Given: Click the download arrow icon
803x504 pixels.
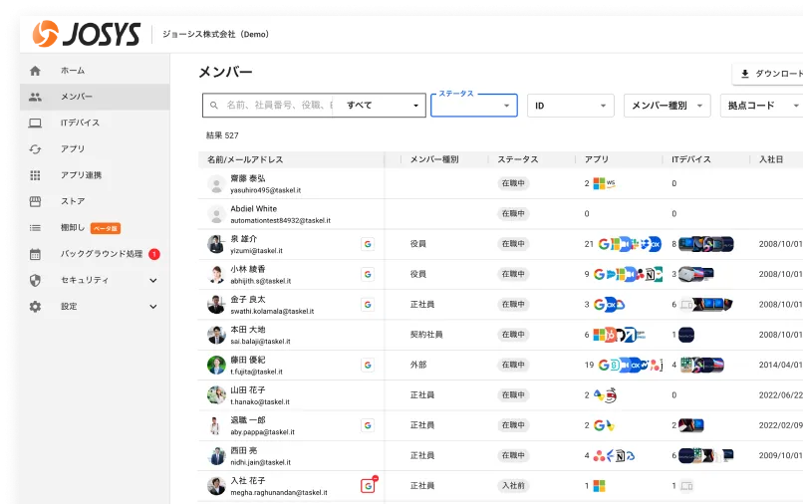Looking at the screenshot, I should 745,74.
